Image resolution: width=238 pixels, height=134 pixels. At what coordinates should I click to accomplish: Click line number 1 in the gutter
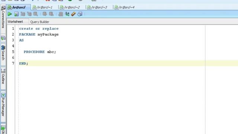pyautogui.click(x=13, y=29)
